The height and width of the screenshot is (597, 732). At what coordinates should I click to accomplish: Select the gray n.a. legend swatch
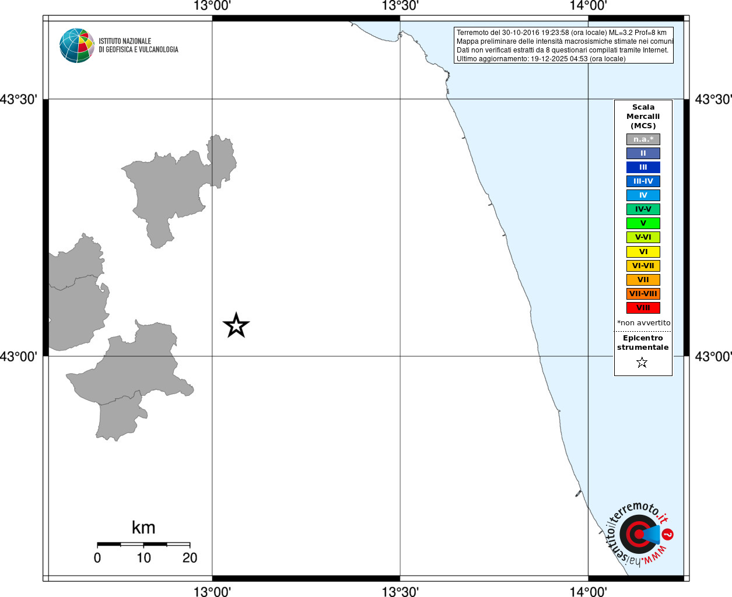643,139
